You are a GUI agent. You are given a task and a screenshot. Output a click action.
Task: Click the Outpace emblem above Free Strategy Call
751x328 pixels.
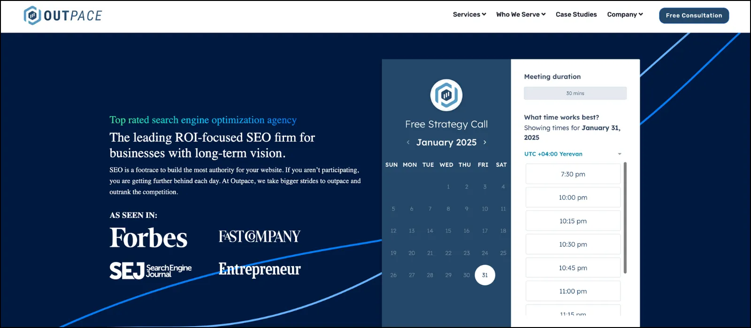446,95
